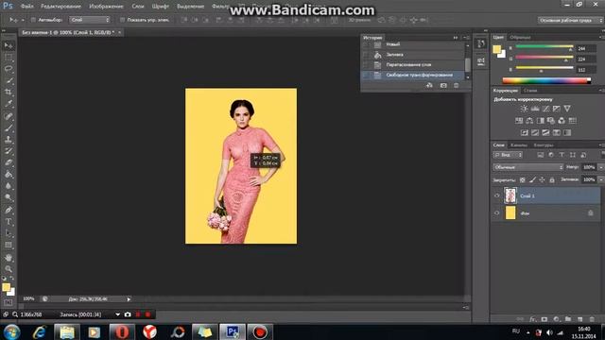Add a Hue/Saturation adjustment
The image size is (605, 340).
(x=519, y=121)
